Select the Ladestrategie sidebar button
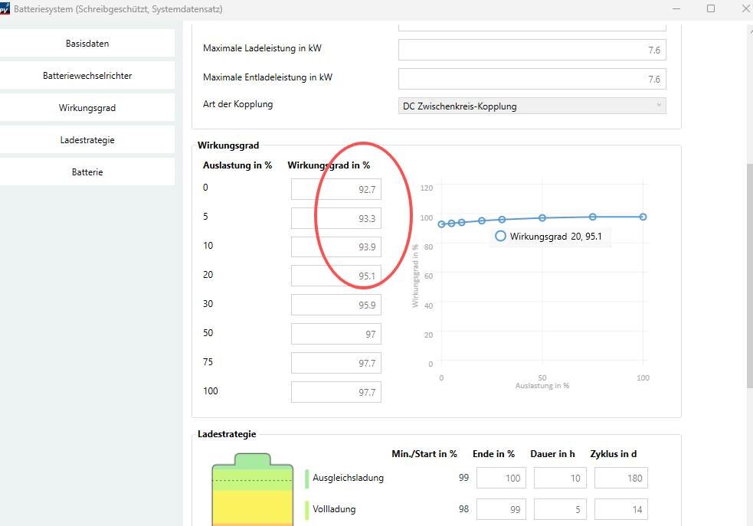 tap(87, 140)
